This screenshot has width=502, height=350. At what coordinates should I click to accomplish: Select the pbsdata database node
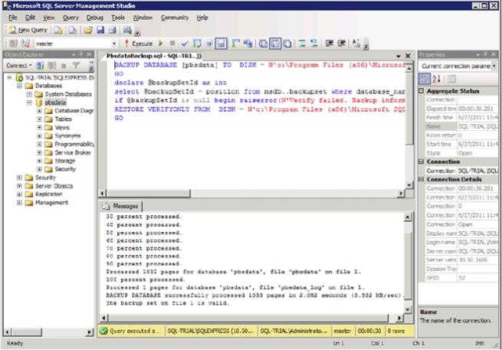[x=54, y=102]
